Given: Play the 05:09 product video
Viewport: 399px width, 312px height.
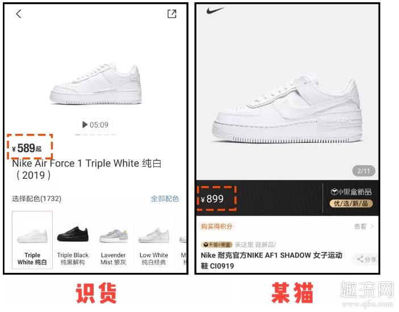Looking at the screenshot, I should (x=95, y=125).
